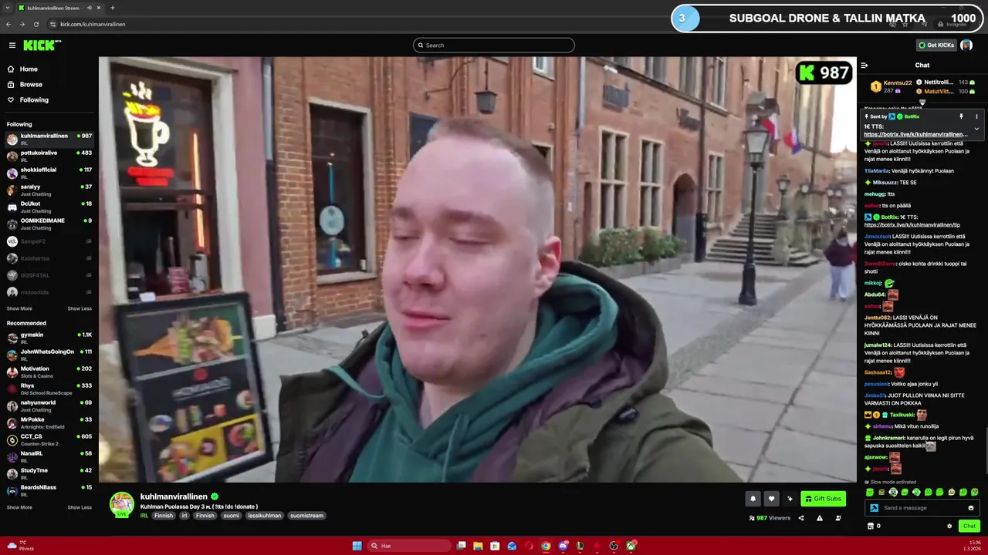This screenshot has width=988, height=555.
Task: Click the sparkle icon beside follow
Action: (x=790, y=499)
